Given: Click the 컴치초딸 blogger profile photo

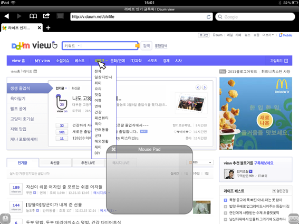Looking at the screenshot, I should [229, 174].
